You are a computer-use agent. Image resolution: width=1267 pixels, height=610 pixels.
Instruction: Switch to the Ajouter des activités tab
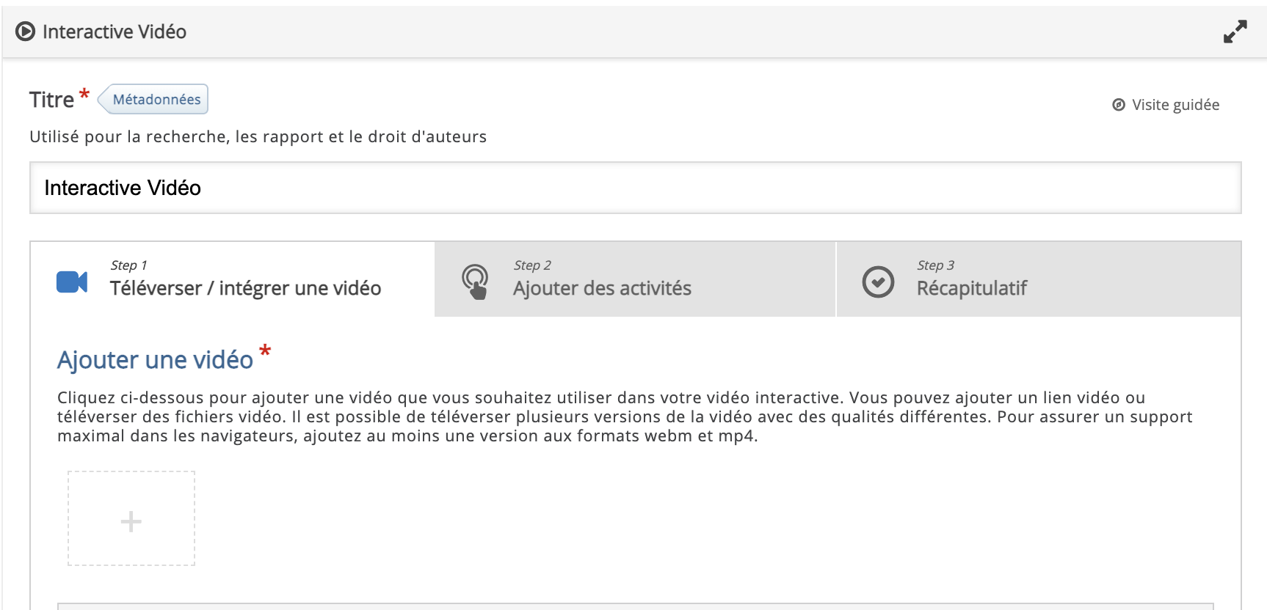pos(602,288)
